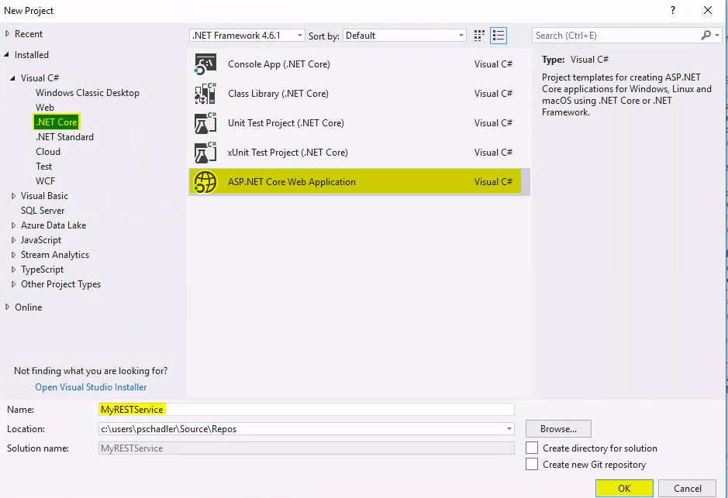
Task: Open the help question mark button
Action: pyautogui.click(x=673, y=10)
